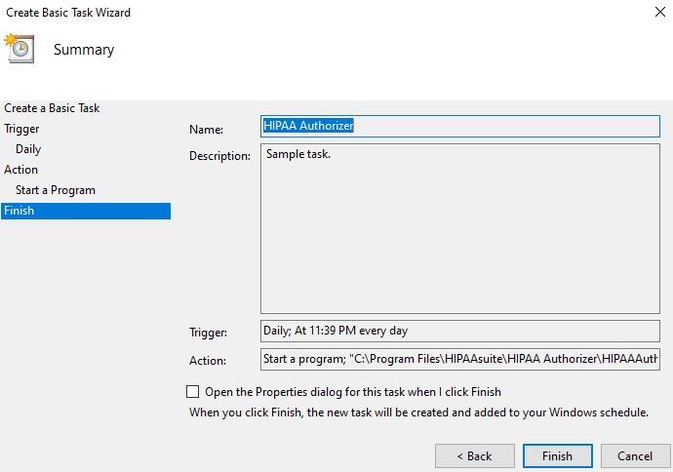Enable Open the Properties dialog checkbox
Viewport: 673px width, 472px height.
coord(193,391)
